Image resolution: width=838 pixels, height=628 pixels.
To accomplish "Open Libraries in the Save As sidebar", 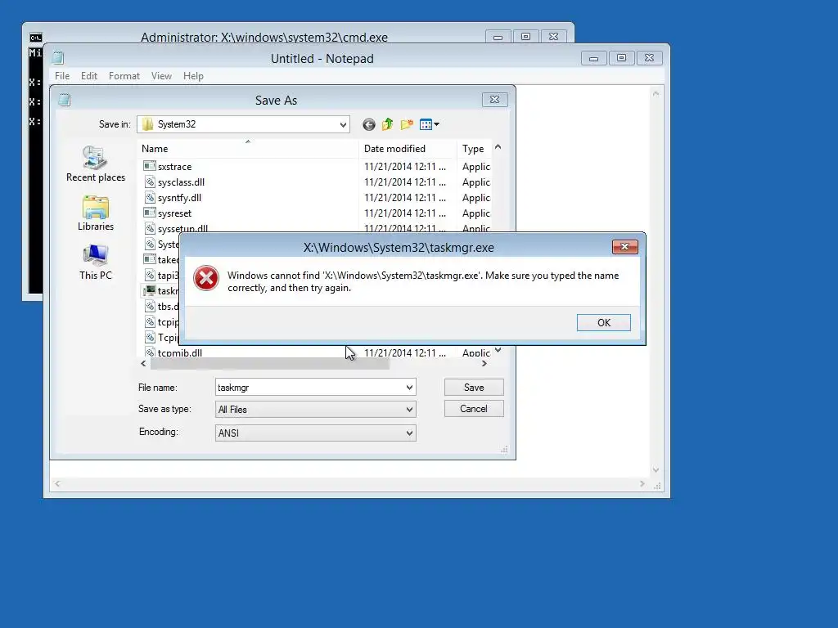I will pyautogui.click(x=96, y=213).
